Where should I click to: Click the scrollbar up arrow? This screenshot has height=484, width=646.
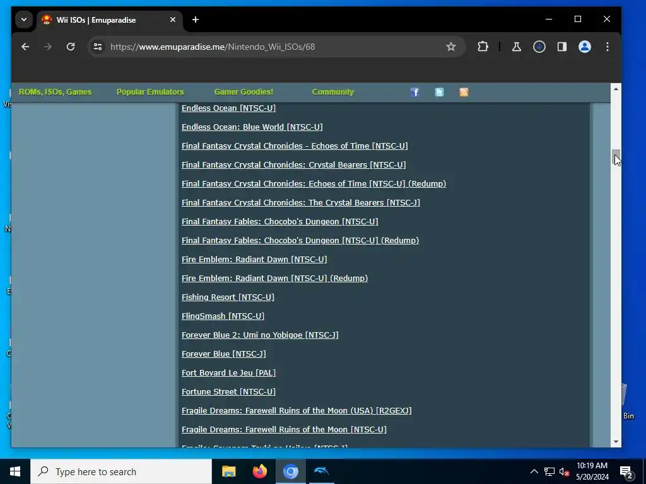click(x=616, y=89)
